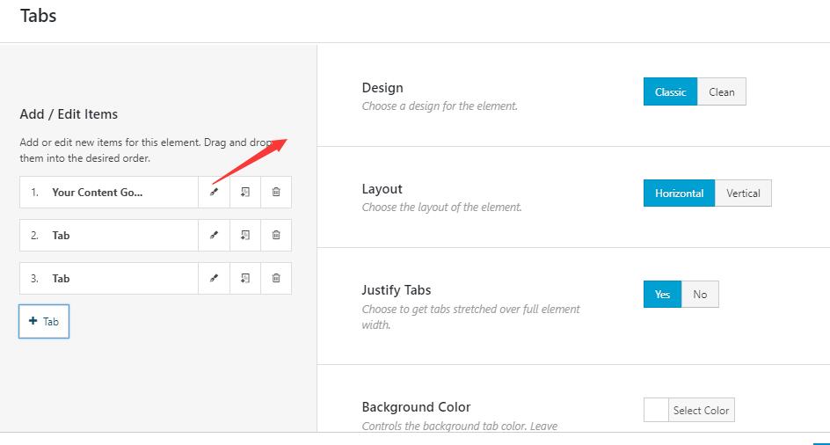Enable Justify Tabs with Yes
Image resolution: width=830 pixels, height=445 pixels.
pos(662,294)
